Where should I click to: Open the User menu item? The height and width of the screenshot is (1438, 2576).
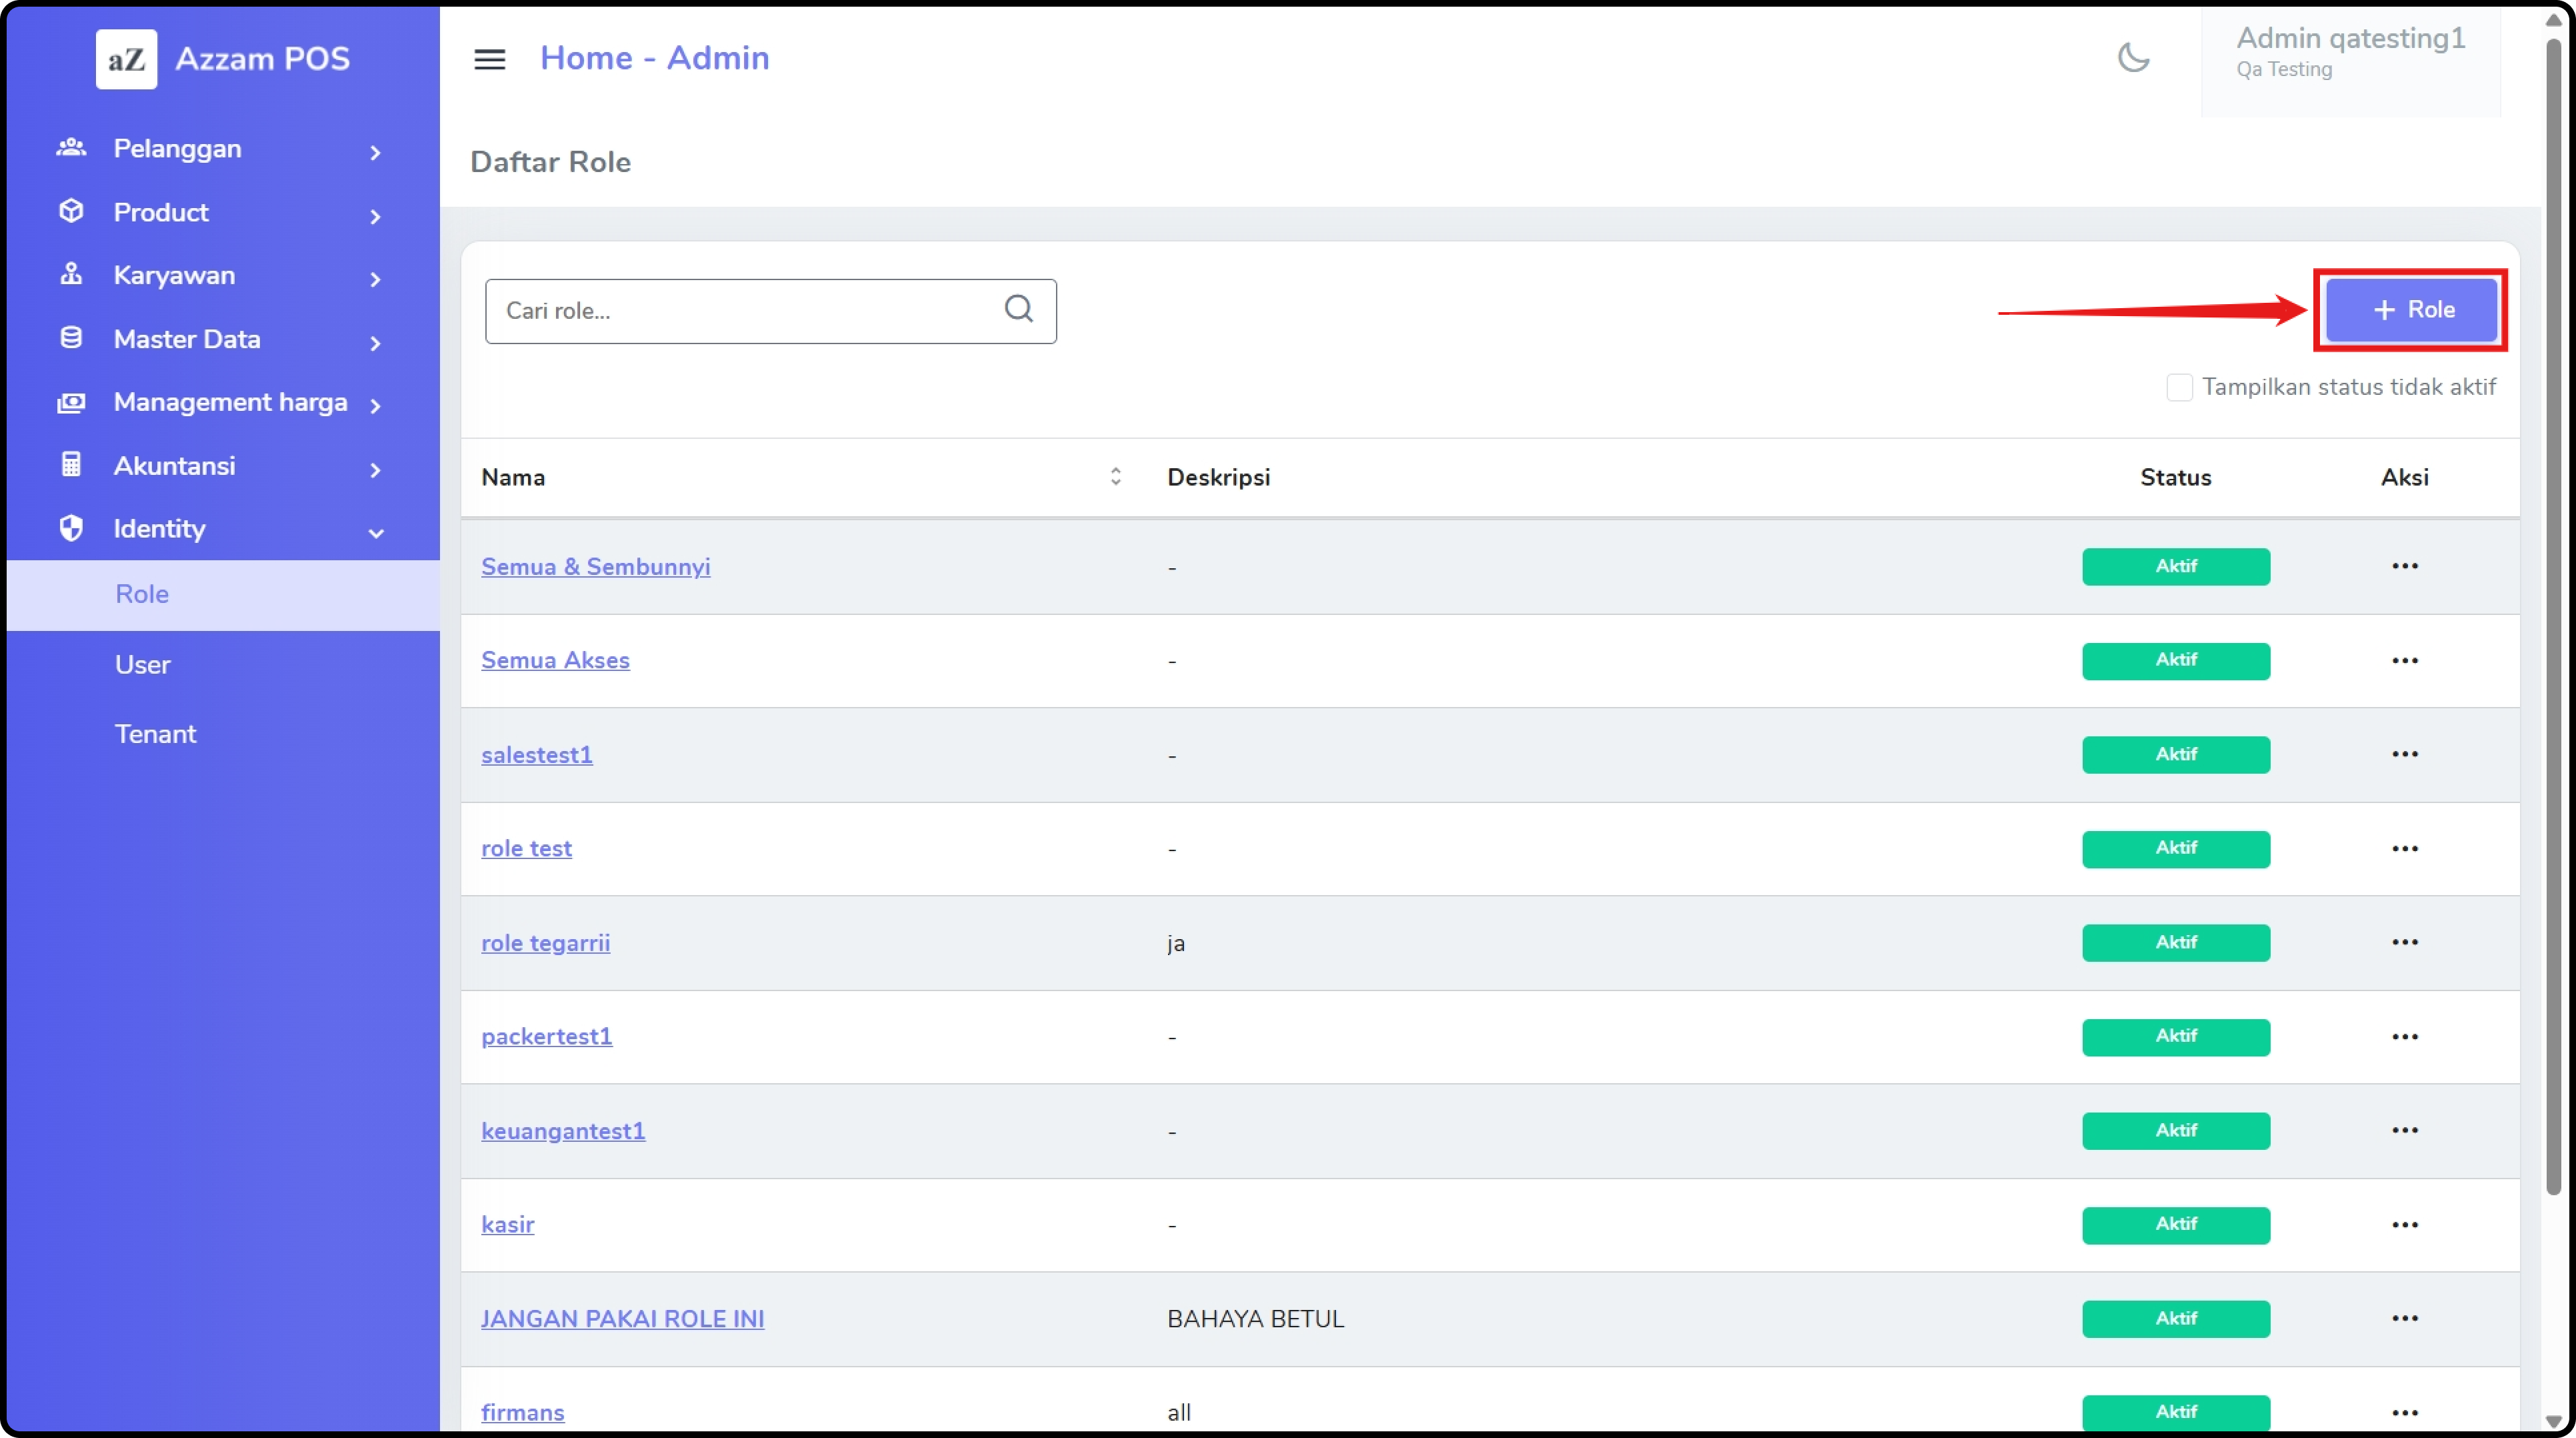pyautogui.click(x=143, y=664)
